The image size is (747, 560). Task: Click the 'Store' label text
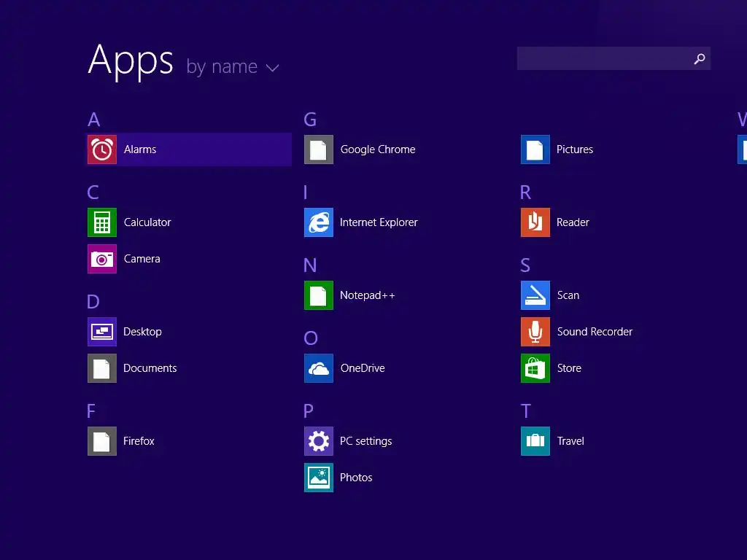point(569,368)
